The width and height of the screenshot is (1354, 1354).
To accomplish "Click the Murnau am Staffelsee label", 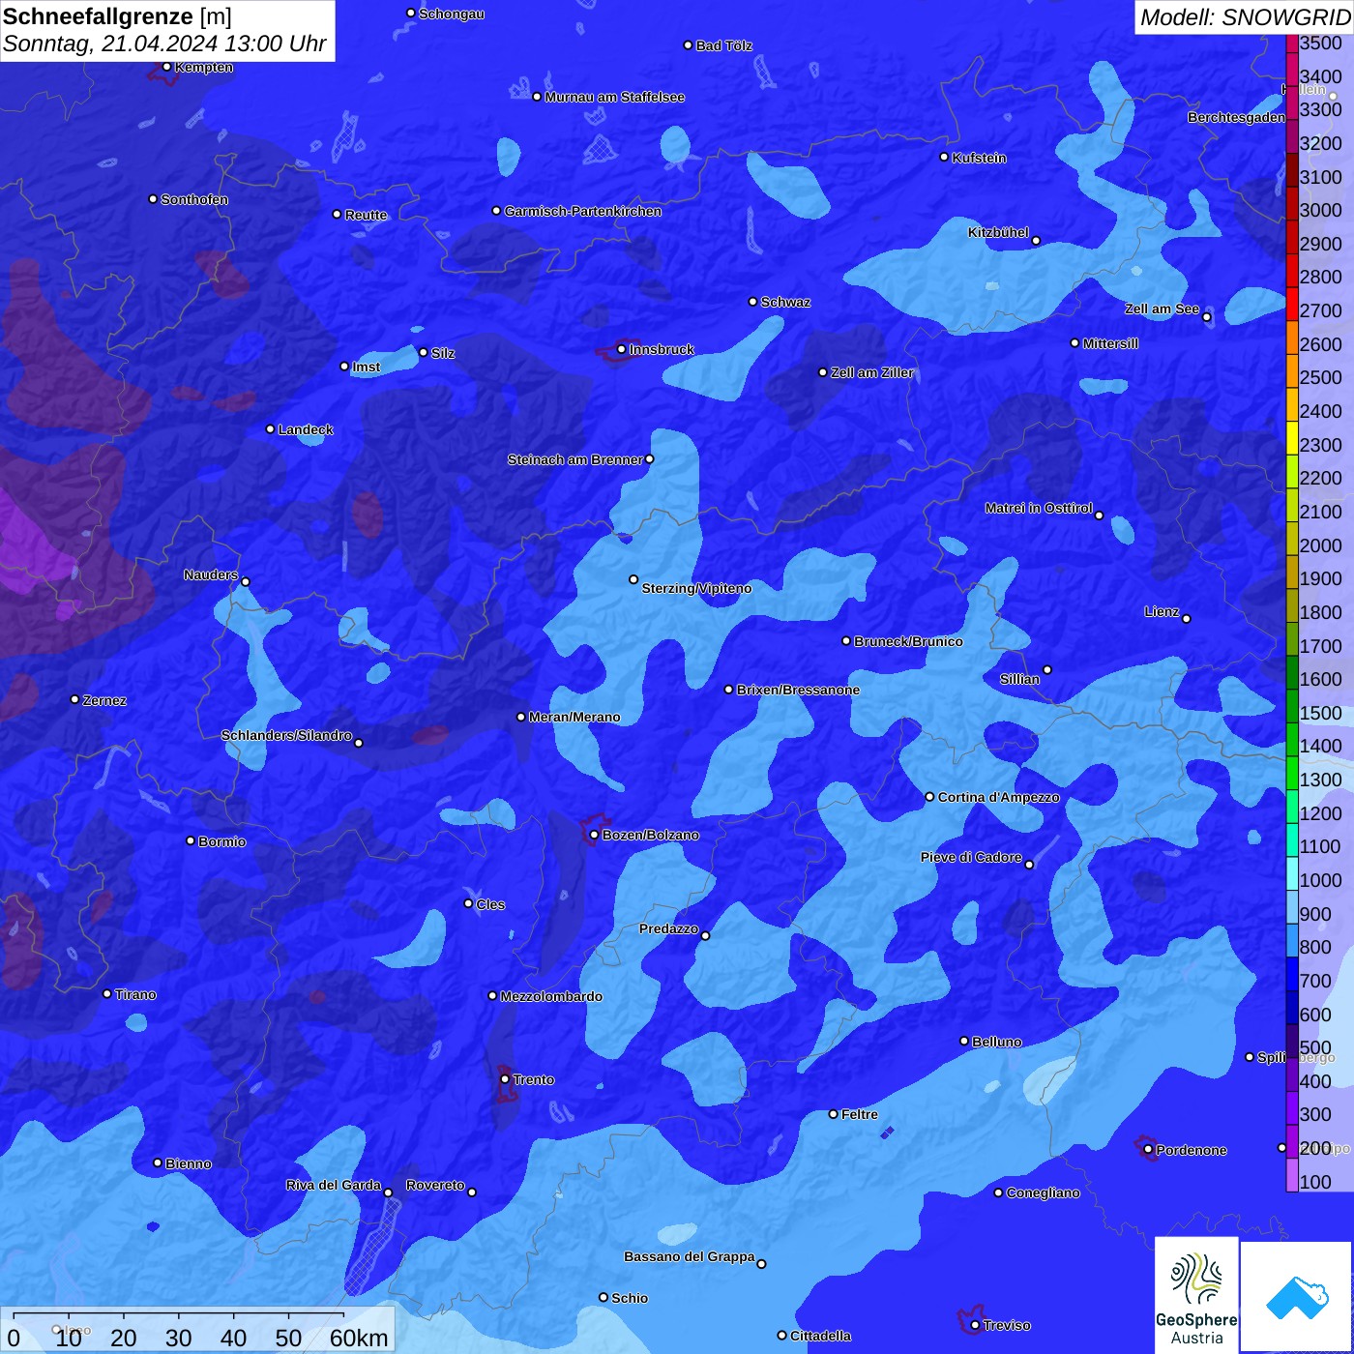I will pos(614,97).
